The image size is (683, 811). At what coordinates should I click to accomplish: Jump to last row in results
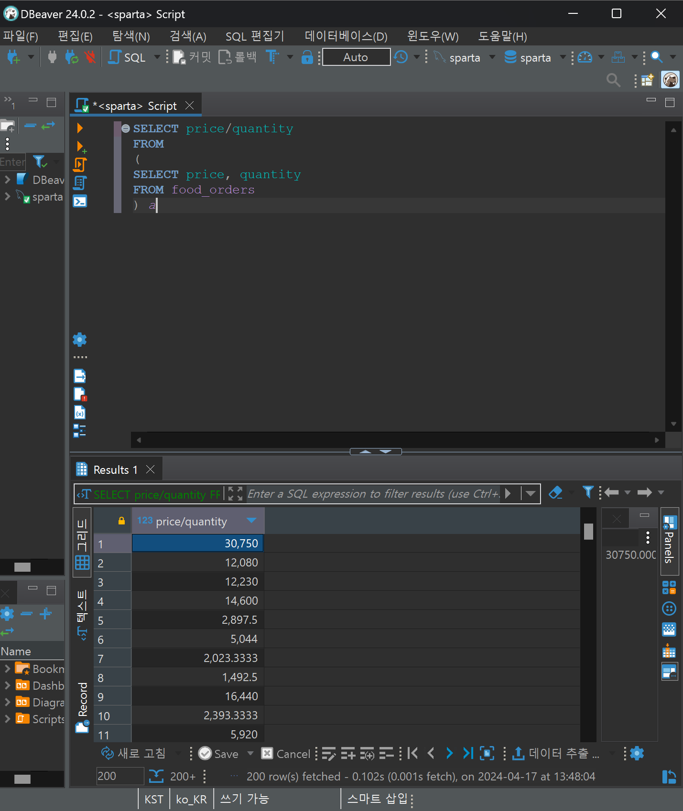click(467, 753)
